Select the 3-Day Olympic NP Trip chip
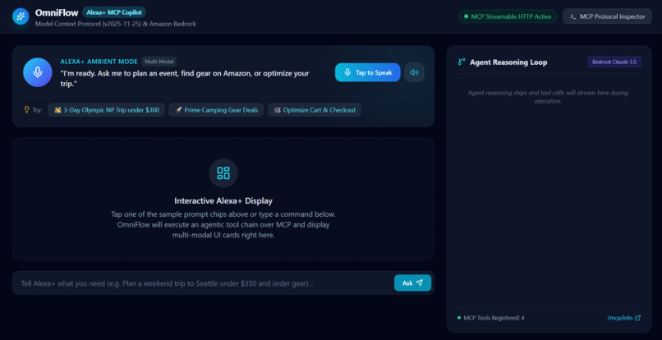 [x=107, y=110]
